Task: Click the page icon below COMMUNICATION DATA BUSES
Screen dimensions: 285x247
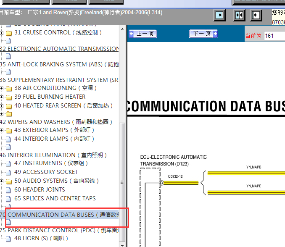Action: tap(8, 222)
